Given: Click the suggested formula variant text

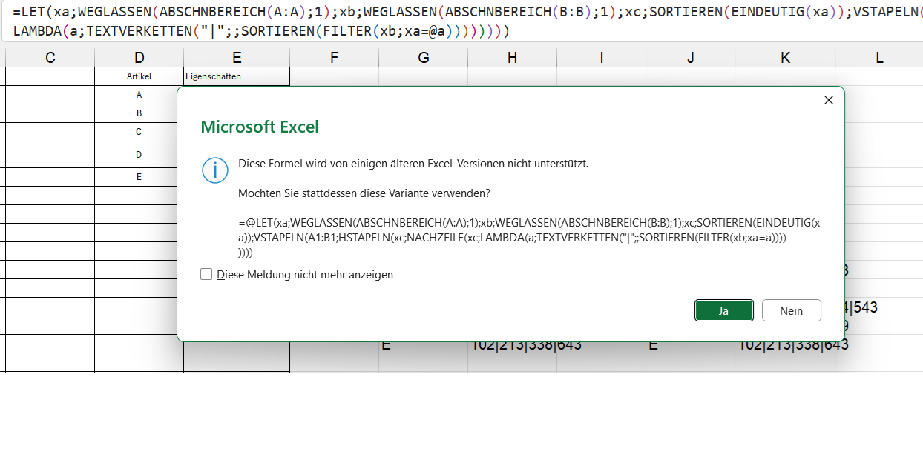Looking at the screenshot, I should point(529,238).
